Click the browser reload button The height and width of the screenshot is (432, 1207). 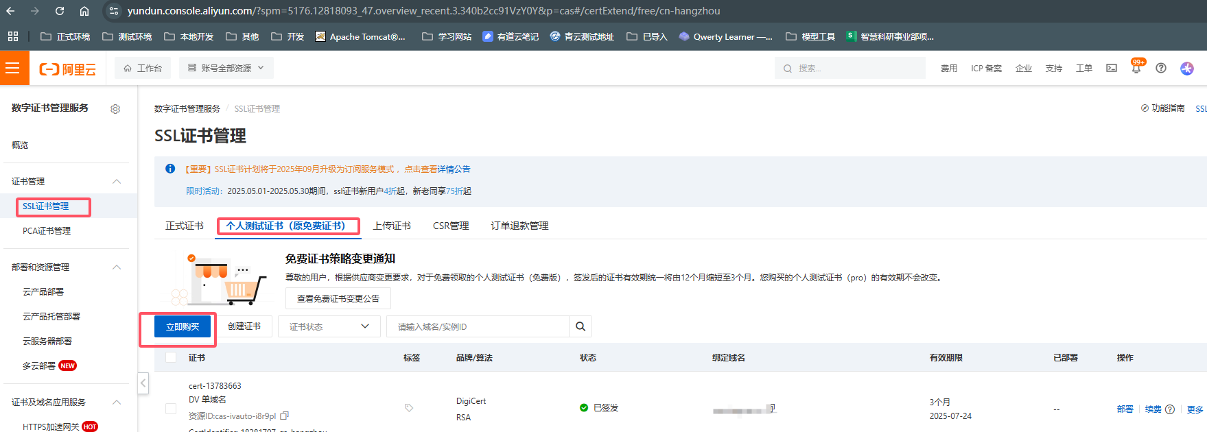coord(60,11)
